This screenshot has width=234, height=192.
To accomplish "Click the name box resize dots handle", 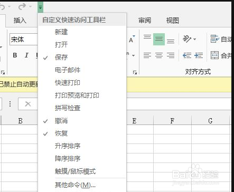I will [x=10, y=104].
